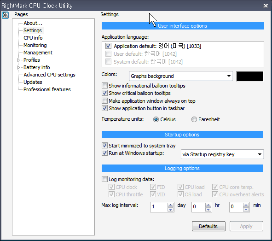Click the Defaults button
The height and width of the screenshot is (241, 272).
point(208,226)
